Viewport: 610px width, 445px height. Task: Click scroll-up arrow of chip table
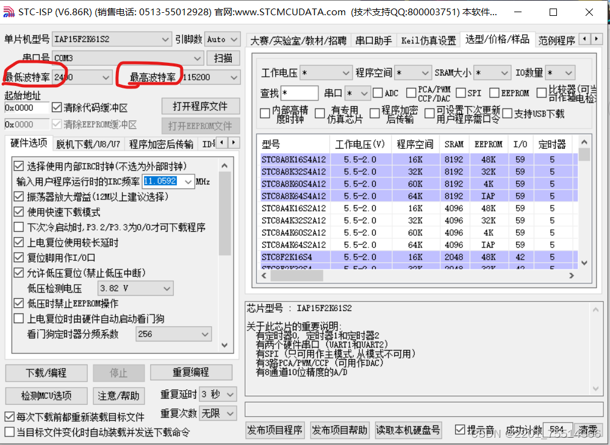click(584, 141)
